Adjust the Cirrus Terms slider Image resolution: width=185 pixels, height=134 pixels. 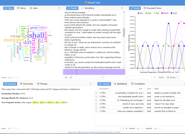coord(10,78)
